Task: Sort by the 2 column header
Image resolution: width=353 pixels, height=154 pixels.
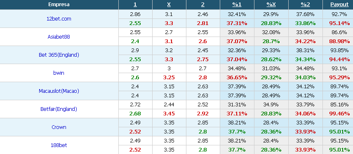Action: coord(203,5)
